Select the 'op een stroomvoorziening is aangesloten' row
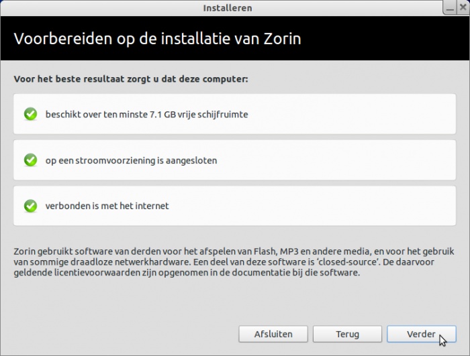The width and height of the screenshot is (470, 356). 235,160
